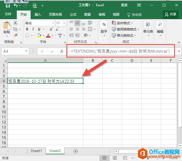Expand the formula bar chevron
This screenshot has height=161, width=182.
[179, 51]
